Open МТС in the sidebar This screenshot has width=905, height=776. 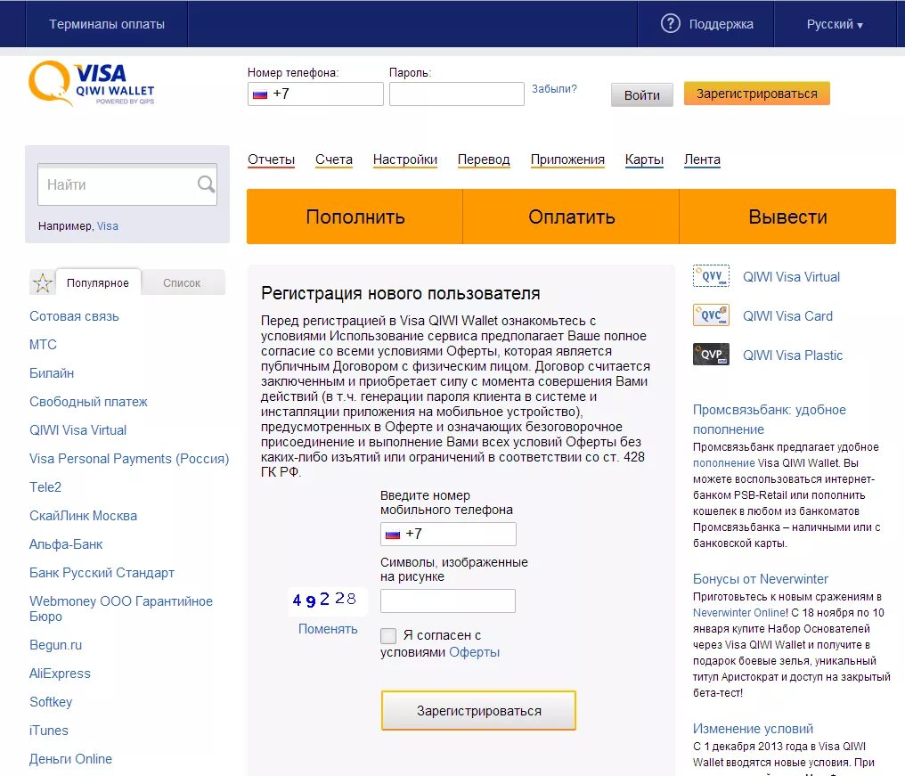tap(43, 345)
